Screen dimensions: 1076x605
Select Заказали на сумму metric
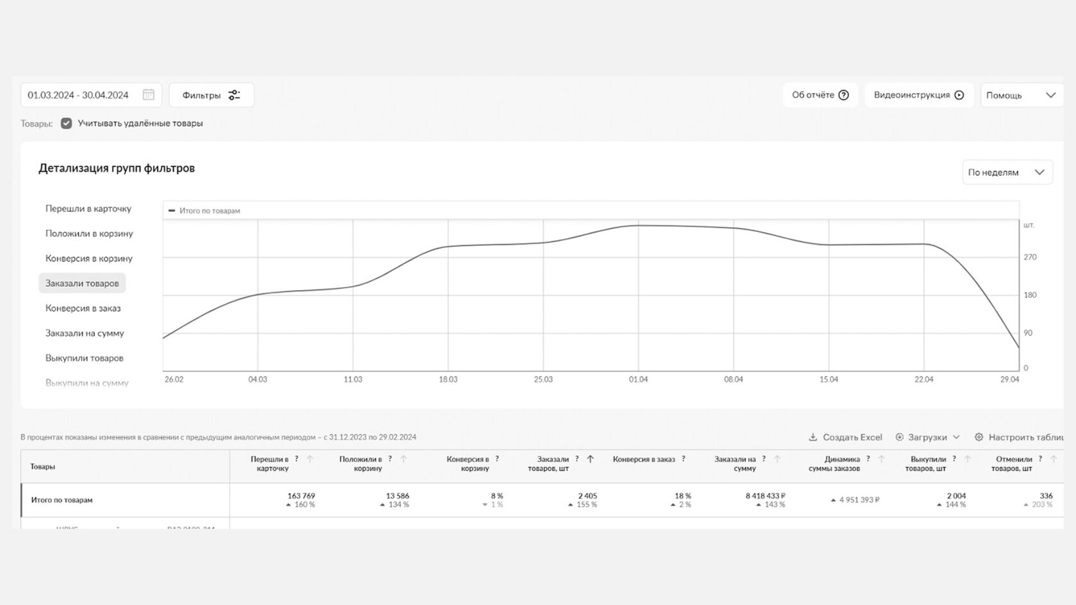[x=85, y=333]
